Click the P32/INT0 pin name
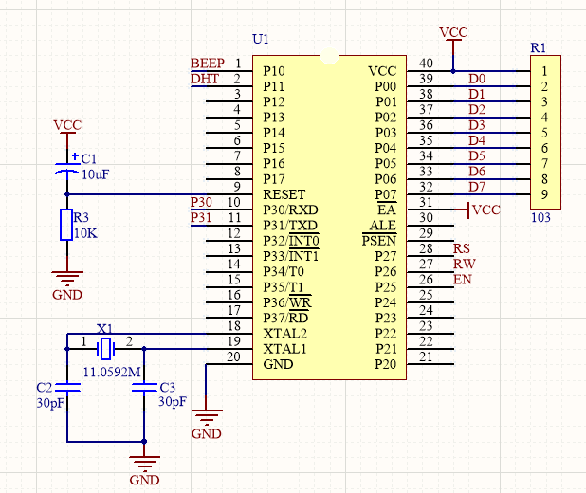 point(291,241)
